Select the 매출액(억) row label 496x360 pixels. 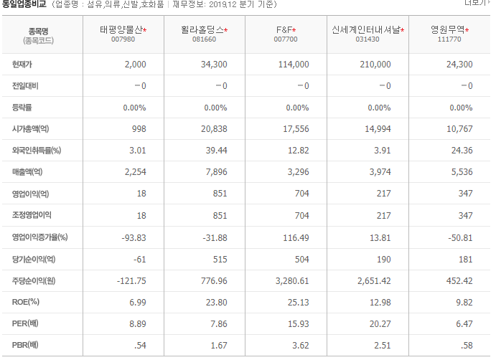click(x=27, y=172)
